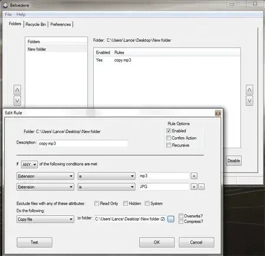Click the destination folder path field

(x=130, y=219)
